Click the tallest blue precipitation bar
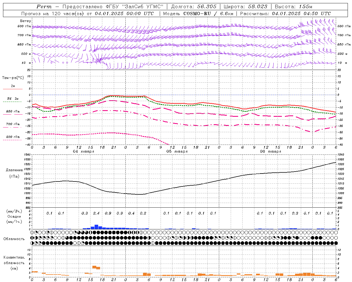Viewport: 352px width, 282px height. coord(96,227)
